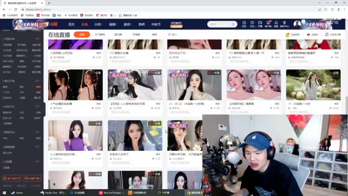Open YY开播 from the taskbar

point(164,193)
